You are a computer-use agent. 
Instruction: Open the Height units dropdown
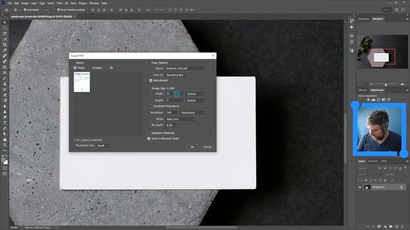point(195,100)
